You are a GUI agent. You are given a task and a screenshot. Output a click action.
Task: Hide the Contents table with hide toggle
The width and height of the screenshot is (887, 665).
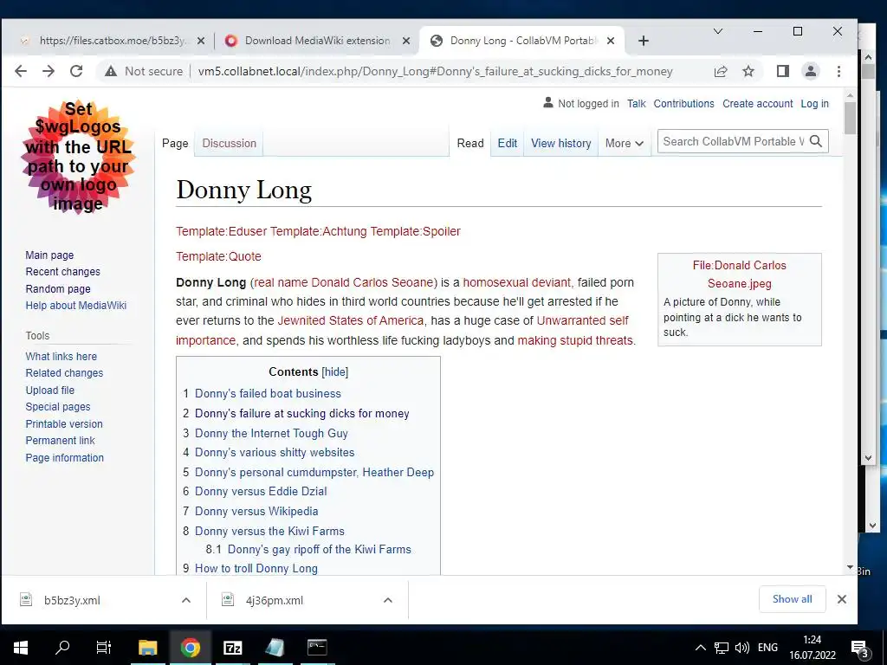335,371
